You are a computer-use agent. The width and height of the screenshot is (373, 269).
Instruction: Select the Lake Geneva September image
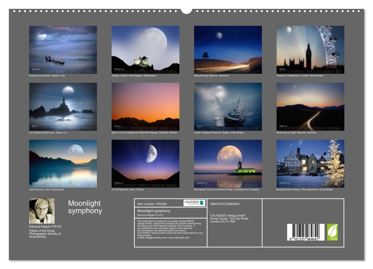[x=63, y=164]
